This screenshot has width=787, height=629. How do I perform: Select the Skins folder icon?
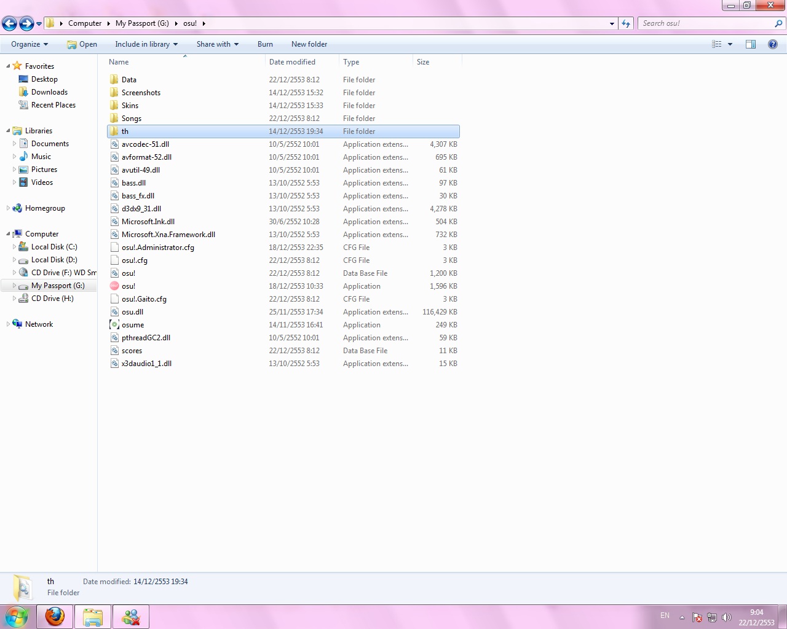click(x=114, y=105)
